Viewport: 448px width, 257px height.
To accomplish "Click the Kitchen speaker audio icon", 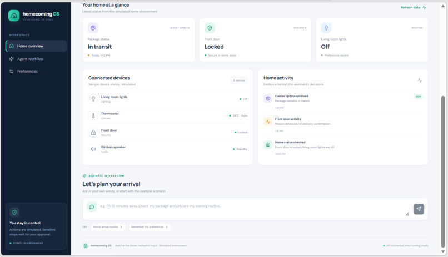I will [x=93, y=149].
